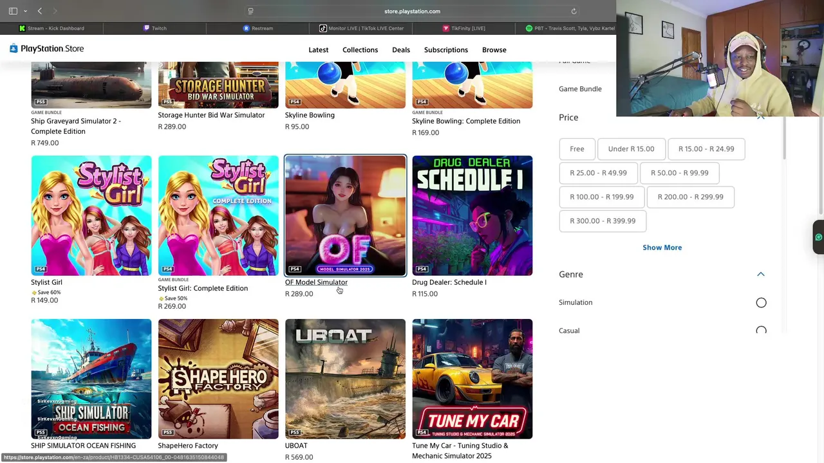Viewport: 824px width, 463px height.
Task: Click the PlayStation Store logo
Action: [46, 48]
